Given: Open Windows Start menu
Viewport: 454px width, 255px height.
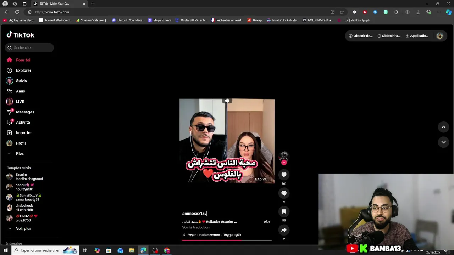Looking at the screenshot, I should coord(5,250).
